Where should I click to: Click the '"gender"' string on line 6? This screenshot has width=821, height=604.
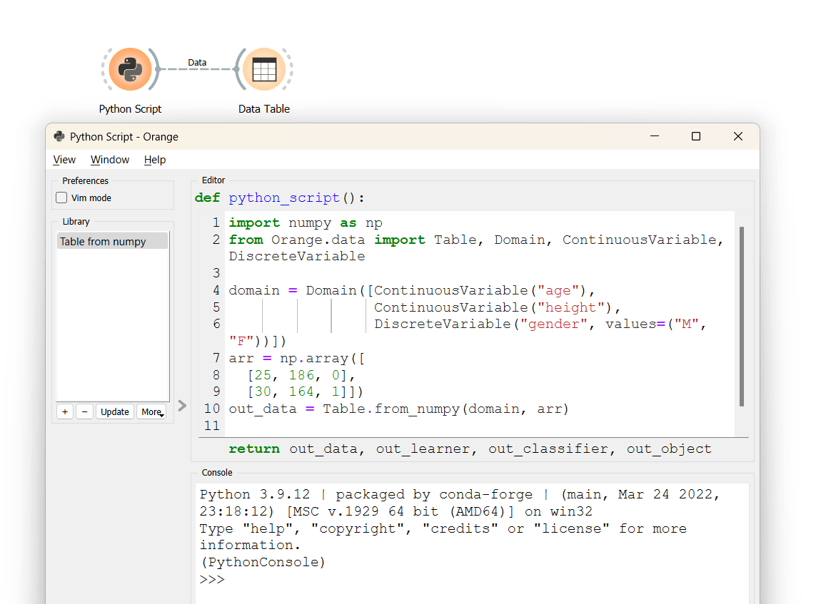point(554,324)
